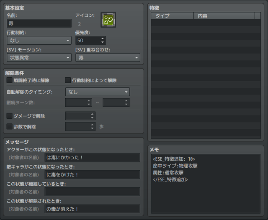268x220 pixels.
Task: Click the ダメージで解除 percentage spinner field
Action: (x=80, y=116)
